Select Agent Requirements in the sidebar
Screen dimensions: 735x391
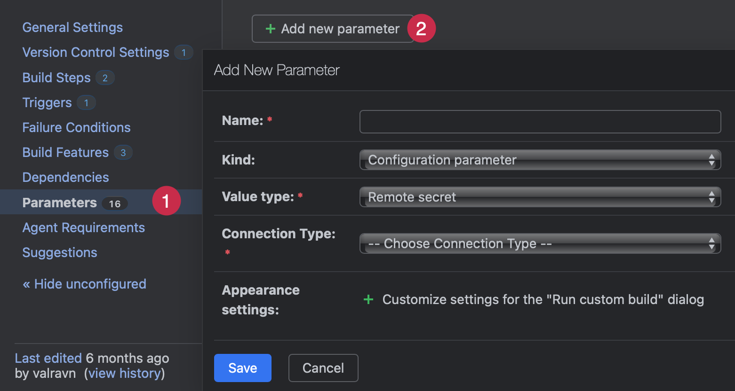(83, 228)
